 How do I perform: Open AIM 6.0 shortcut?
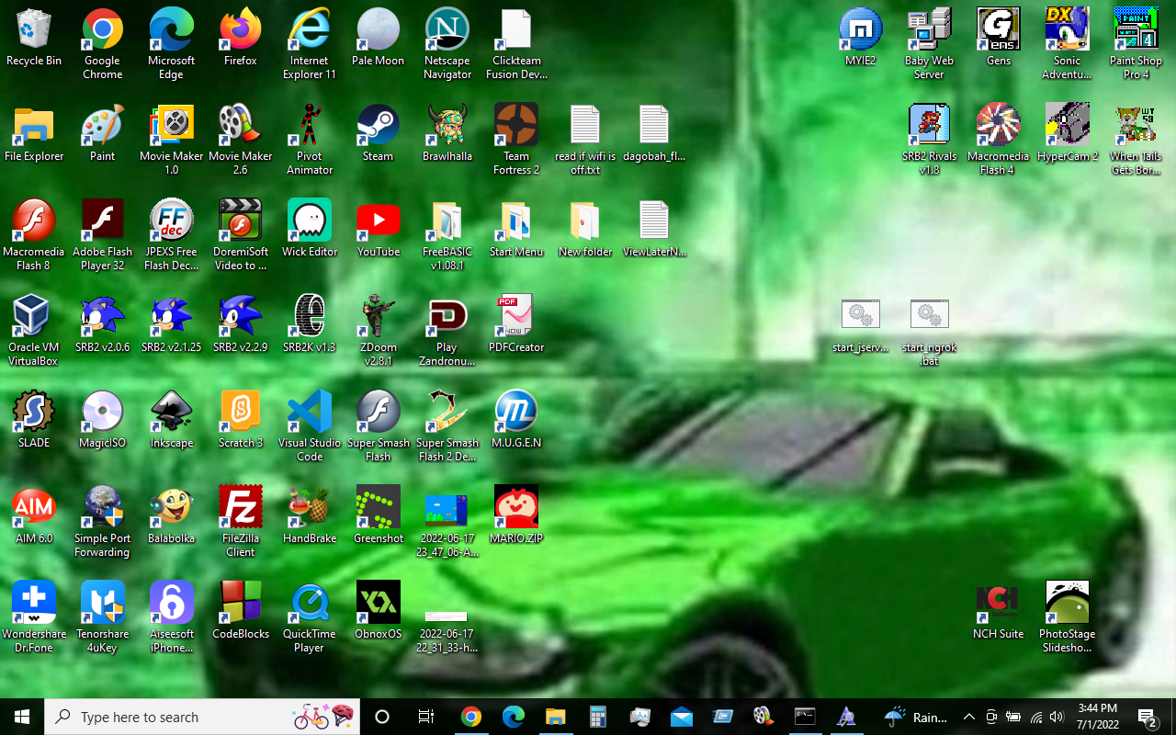tap(34, 514)
